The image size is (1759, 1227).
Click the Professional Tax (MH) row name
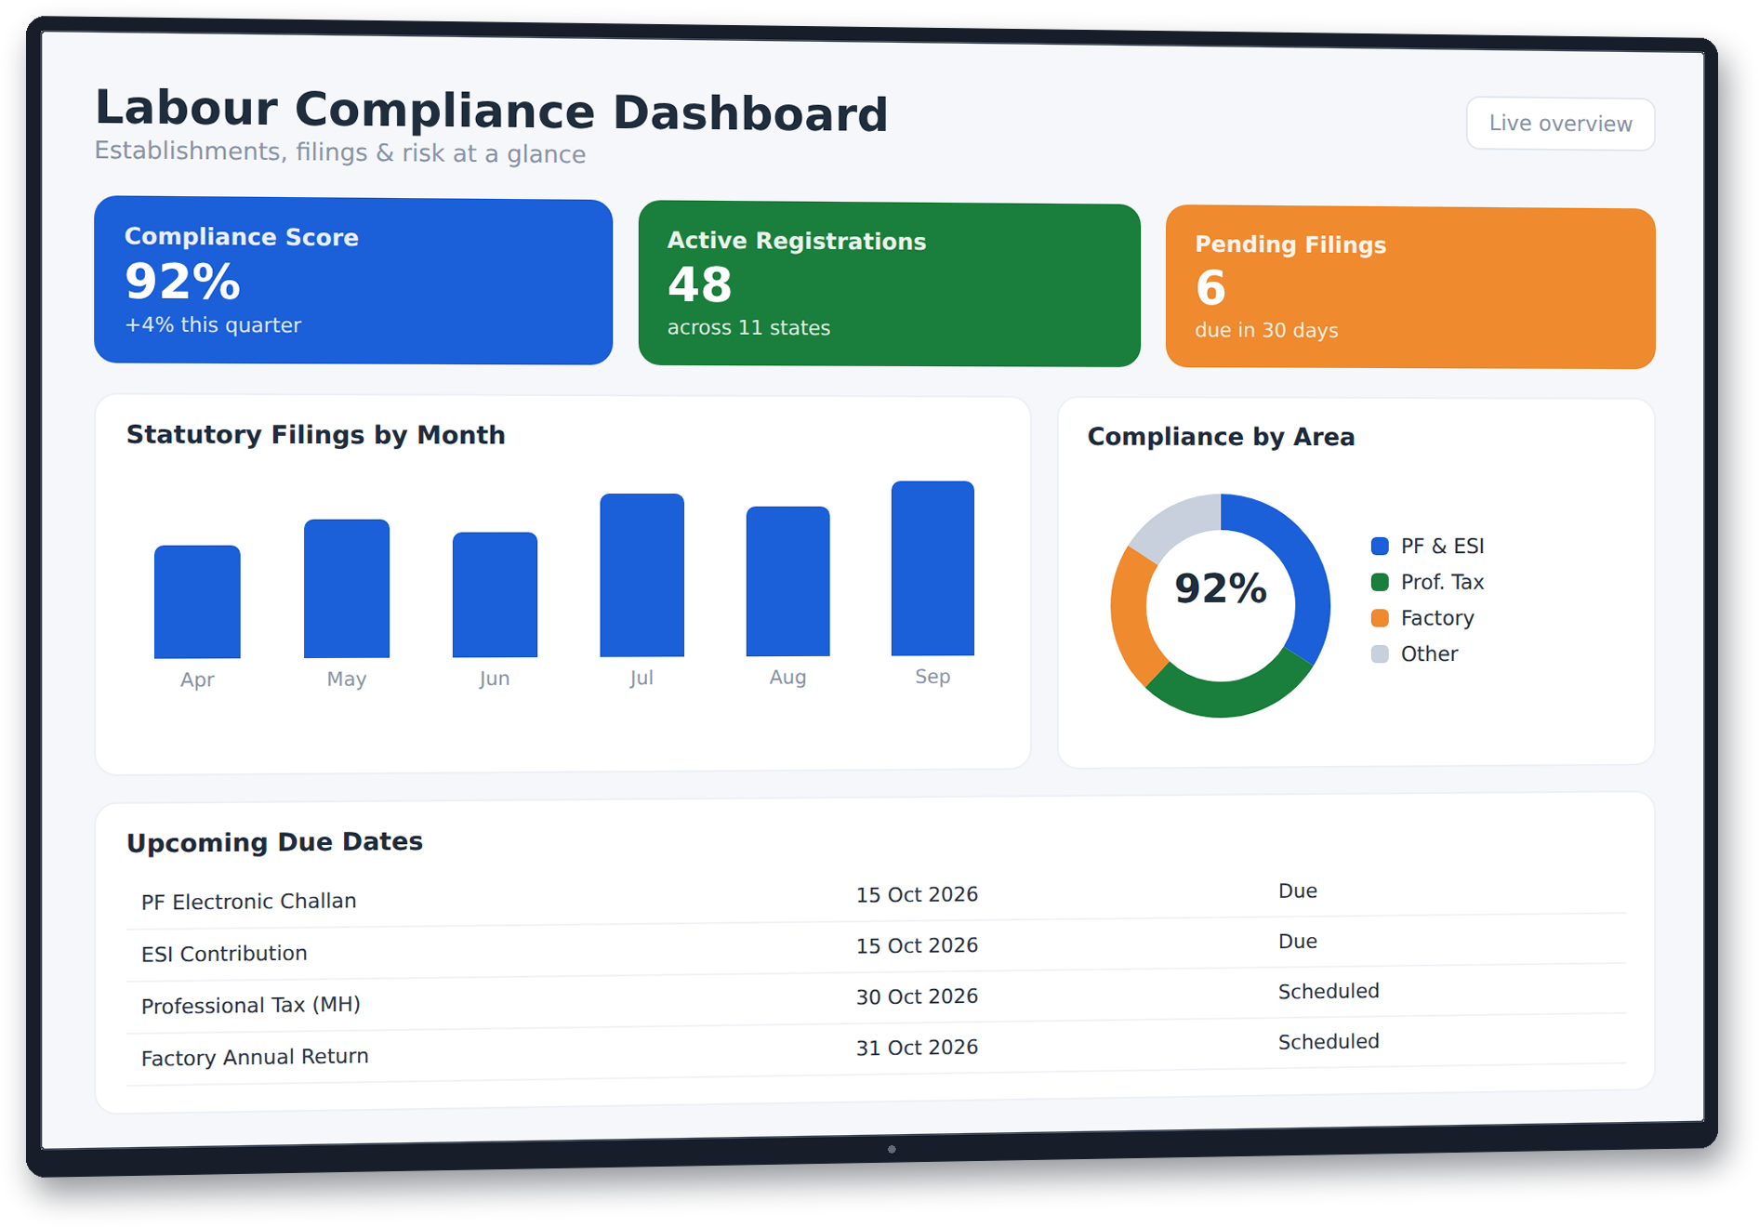tap(251, 1005)
